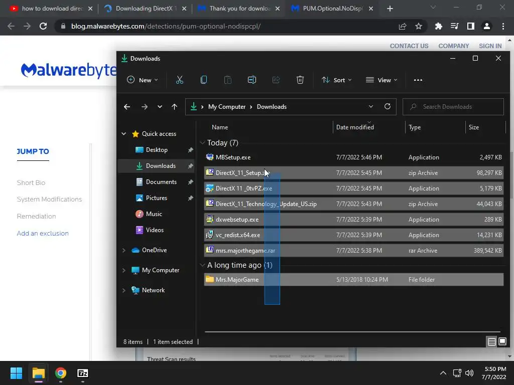The height and width of the screenshot is (385, 514).
Task: Switch to Downloading DirectX tab
Action: click(x=144, y=9)
